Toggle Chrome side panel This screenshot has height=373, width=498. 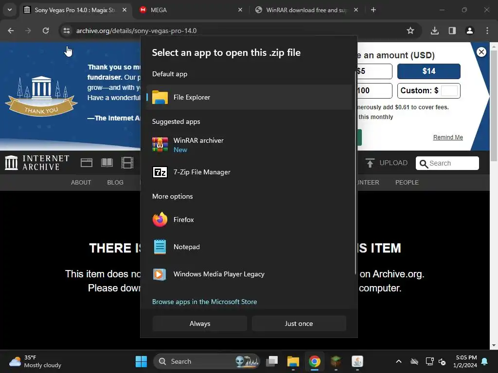[x=452, y=31]
